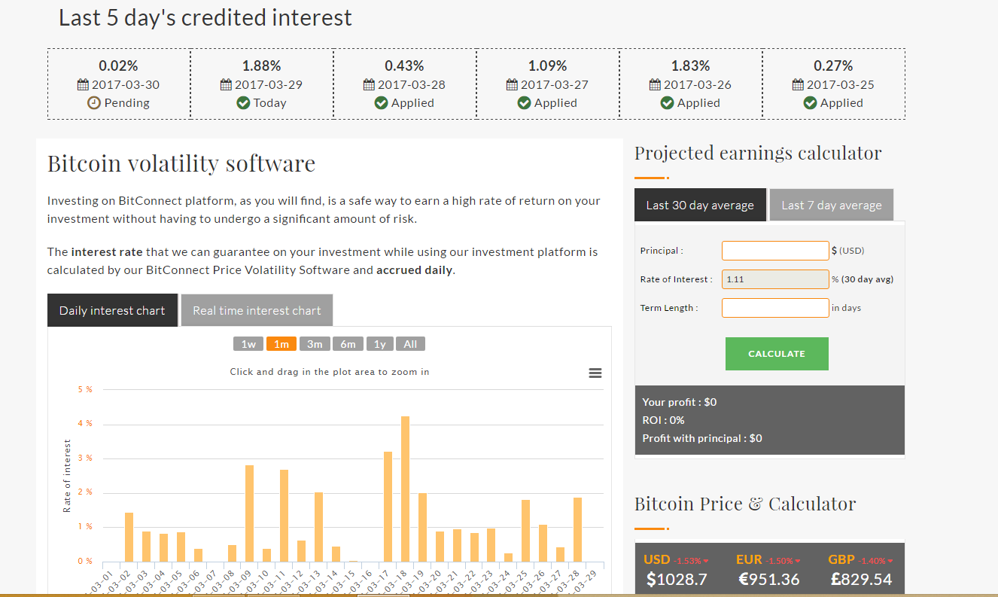Set chart range to 1y
This screenshot has height=597, width=998.
380,344
